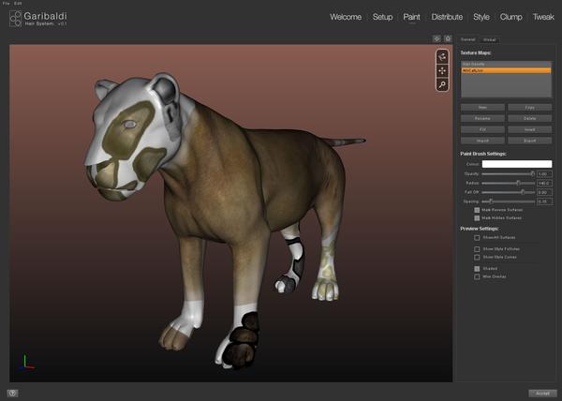Image resolution: width=562 pixels, height=401 pixels.
Task: Switch to the Style tab
Action: tap(481, 17)
